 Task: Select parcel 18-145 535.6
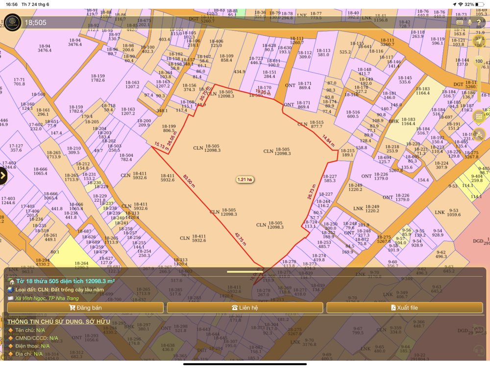405,80
